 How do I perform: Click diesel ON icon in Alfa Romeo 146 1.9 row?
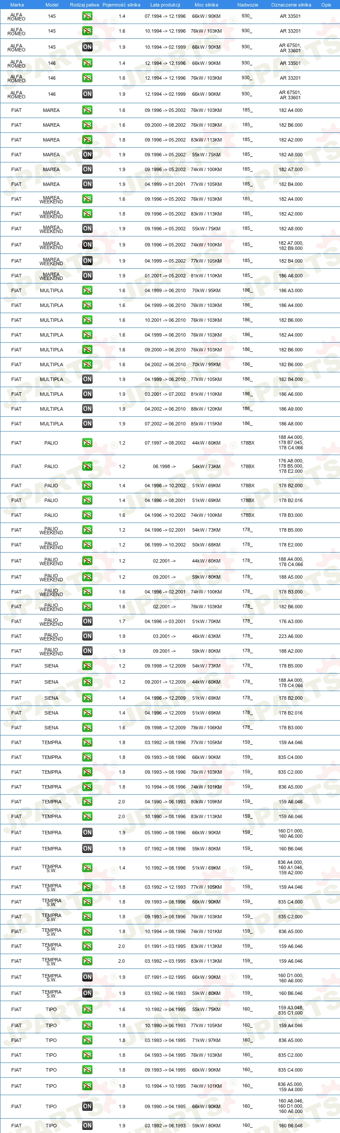pos(87,94)
